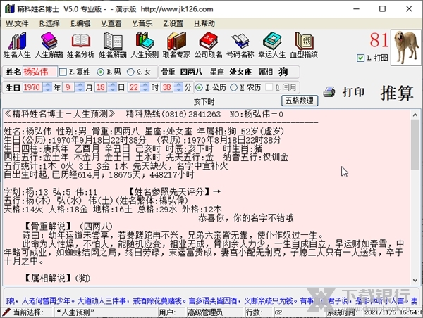Click the 【骨重解说】 heading text
Image resolution: width=423 pixels, height=318 pixels.
pos(48,226)
